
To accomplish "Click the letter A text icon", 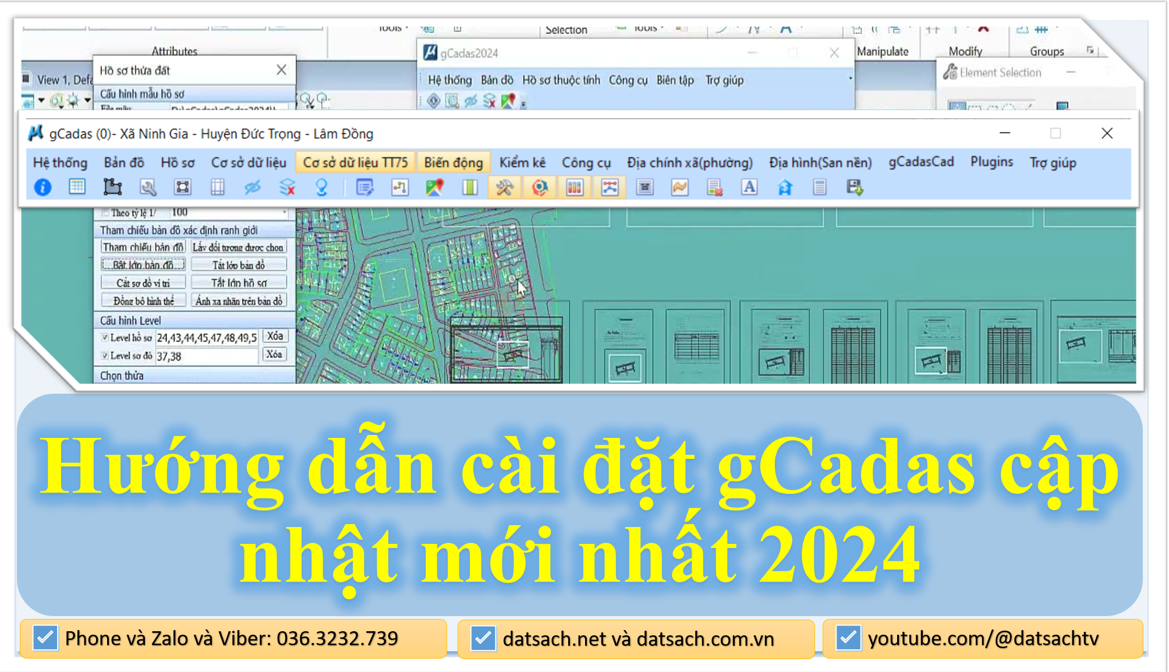I will tap(749, 188).
